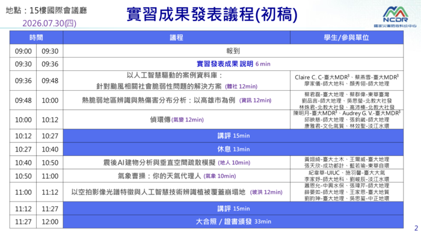Select the 11:00 start time of 以空拍影像

23,192
